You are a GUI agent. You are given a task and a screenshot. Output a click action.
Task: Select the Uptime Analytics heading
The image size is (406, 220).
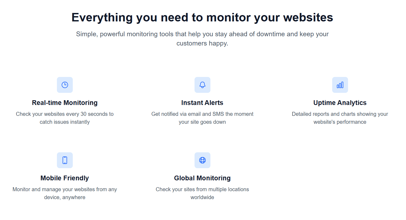340,103
